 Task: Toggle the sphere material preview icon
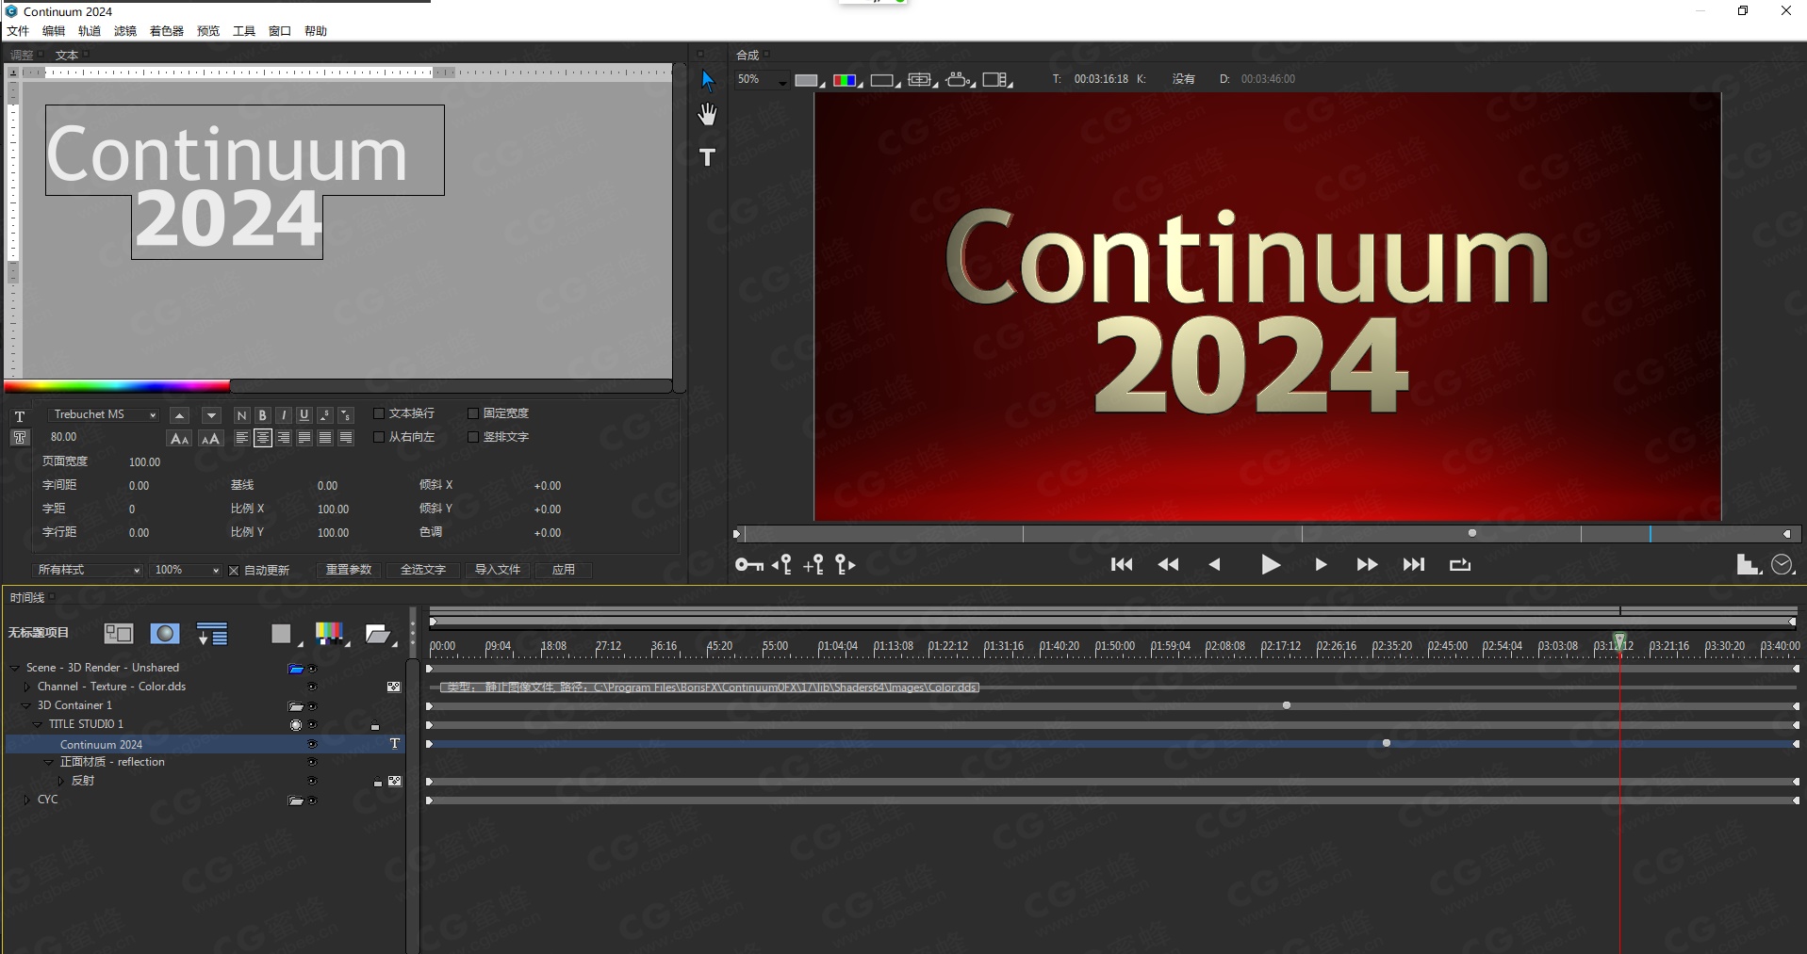pyautogui.click(x=165, y=634)
